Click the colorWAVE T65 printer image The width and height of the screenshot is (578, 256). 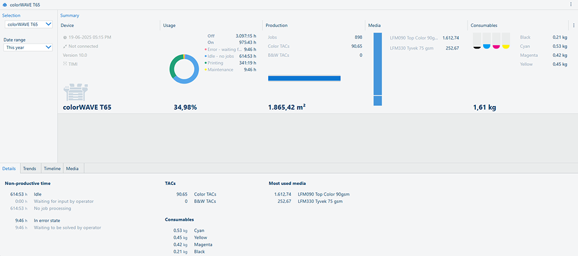click(78, 92)
